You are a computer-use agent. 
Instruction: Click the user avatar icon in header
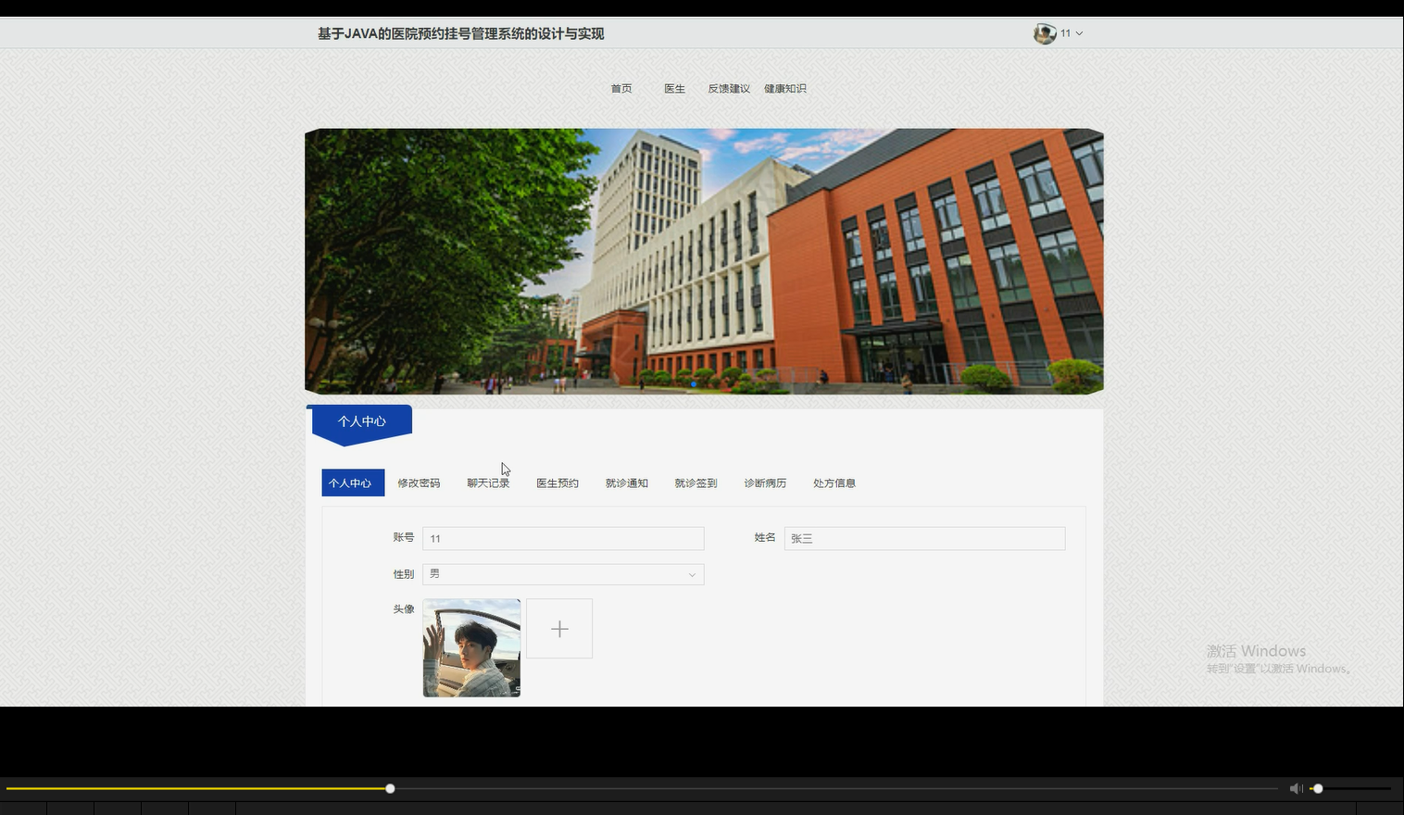(1045, 33)
